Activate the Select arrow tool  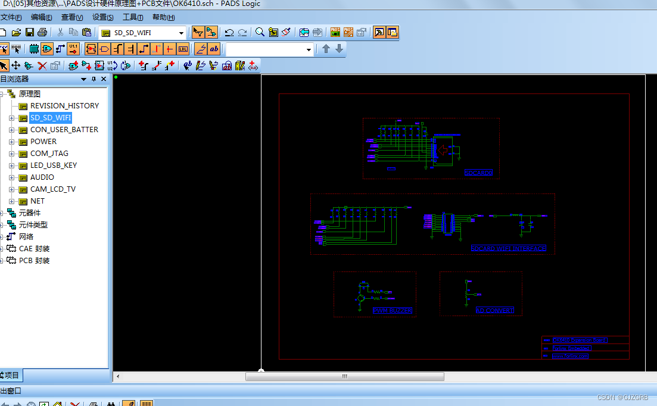(4, 65)
